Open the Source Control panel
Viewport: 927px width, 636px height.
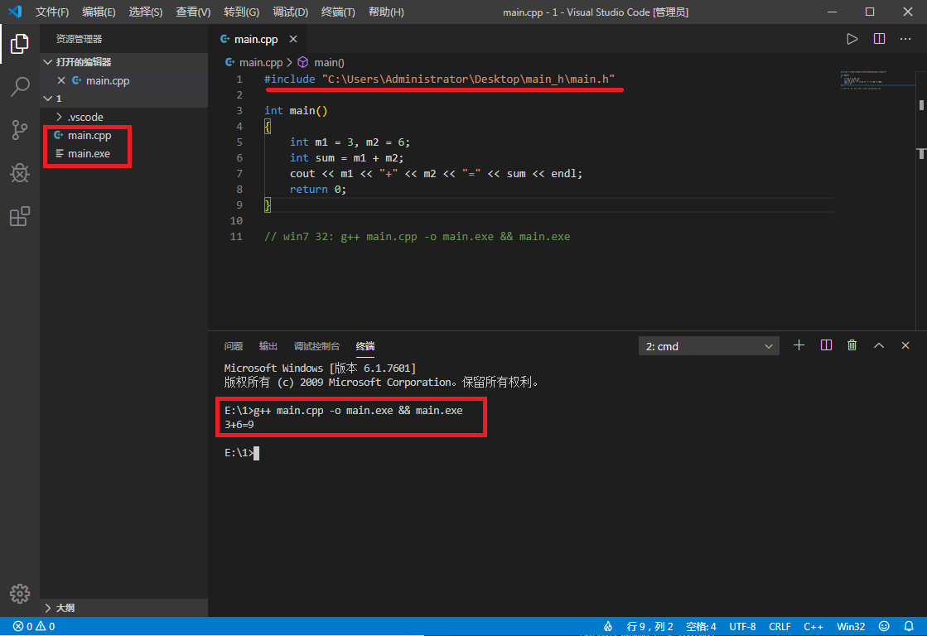tap(19, 130)
